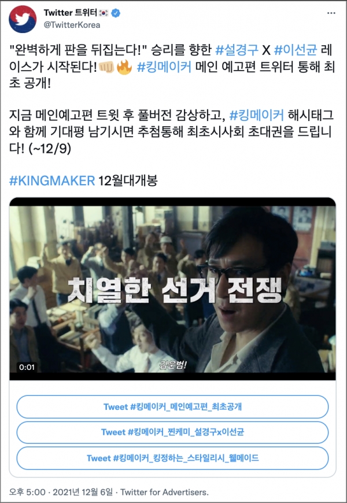
Task: Open the TwitterKorea profile avatar
Action: (23, 19)
